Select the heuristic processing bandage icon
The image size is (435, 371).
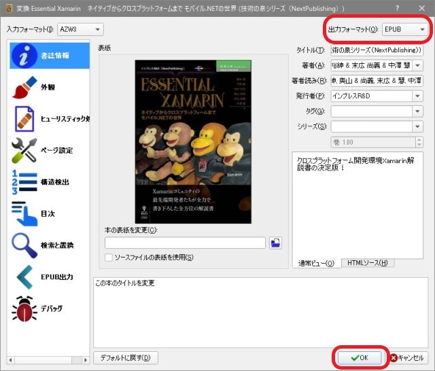pyautogui.click(x=24, y=119)
